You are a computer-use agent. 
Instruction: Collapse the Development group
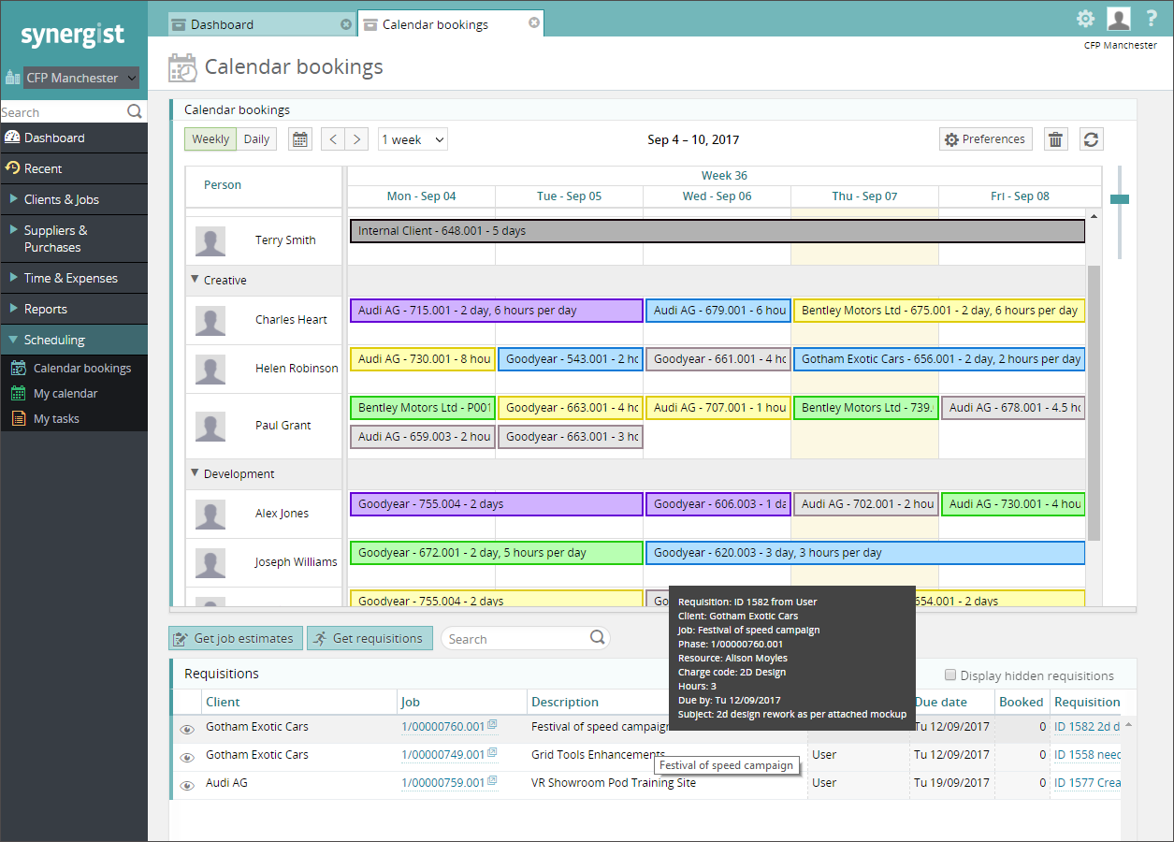(x=196, y=472)
